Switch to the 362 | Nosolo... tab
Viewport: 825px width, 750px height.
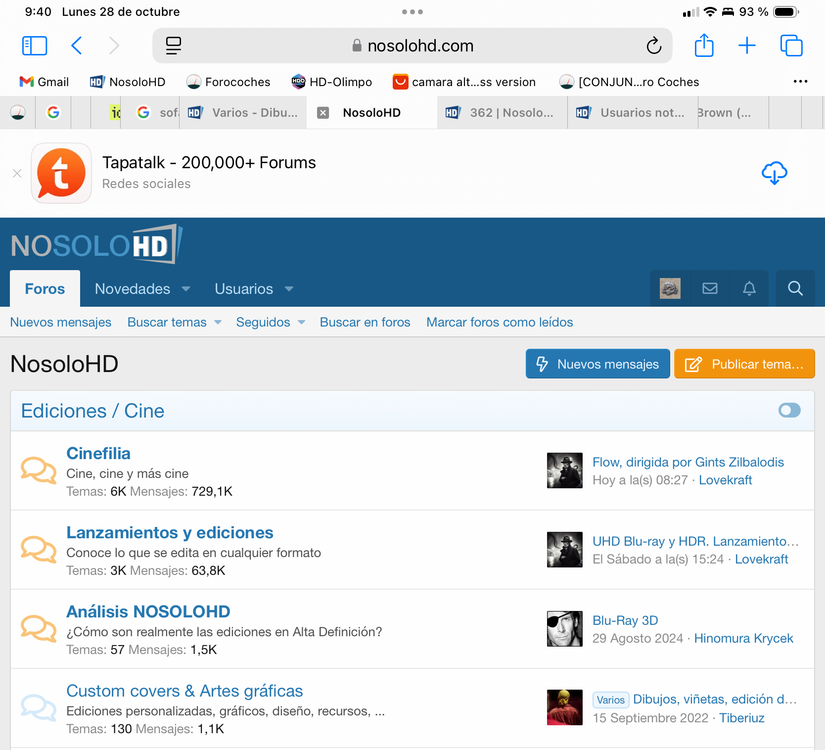pos(502,113)
